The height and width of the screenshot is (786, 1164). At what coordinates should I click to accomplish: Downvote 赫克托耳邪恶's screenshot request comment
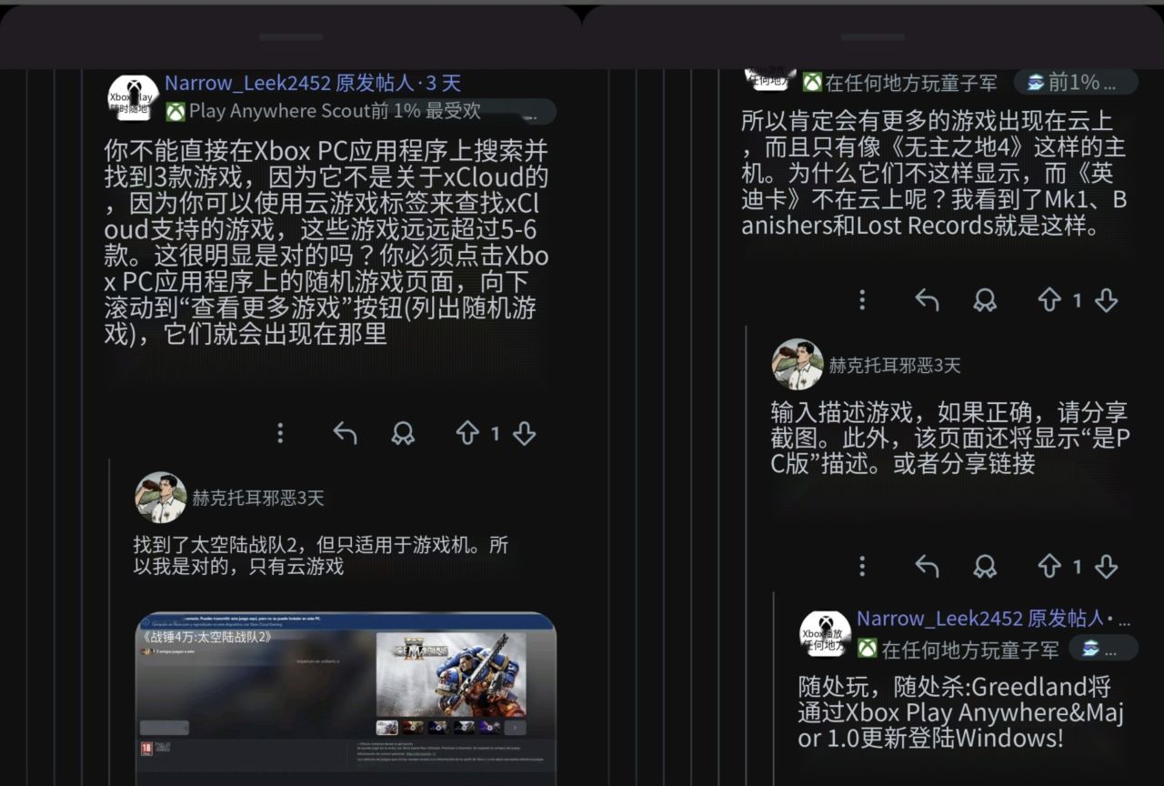(1106, 566)
